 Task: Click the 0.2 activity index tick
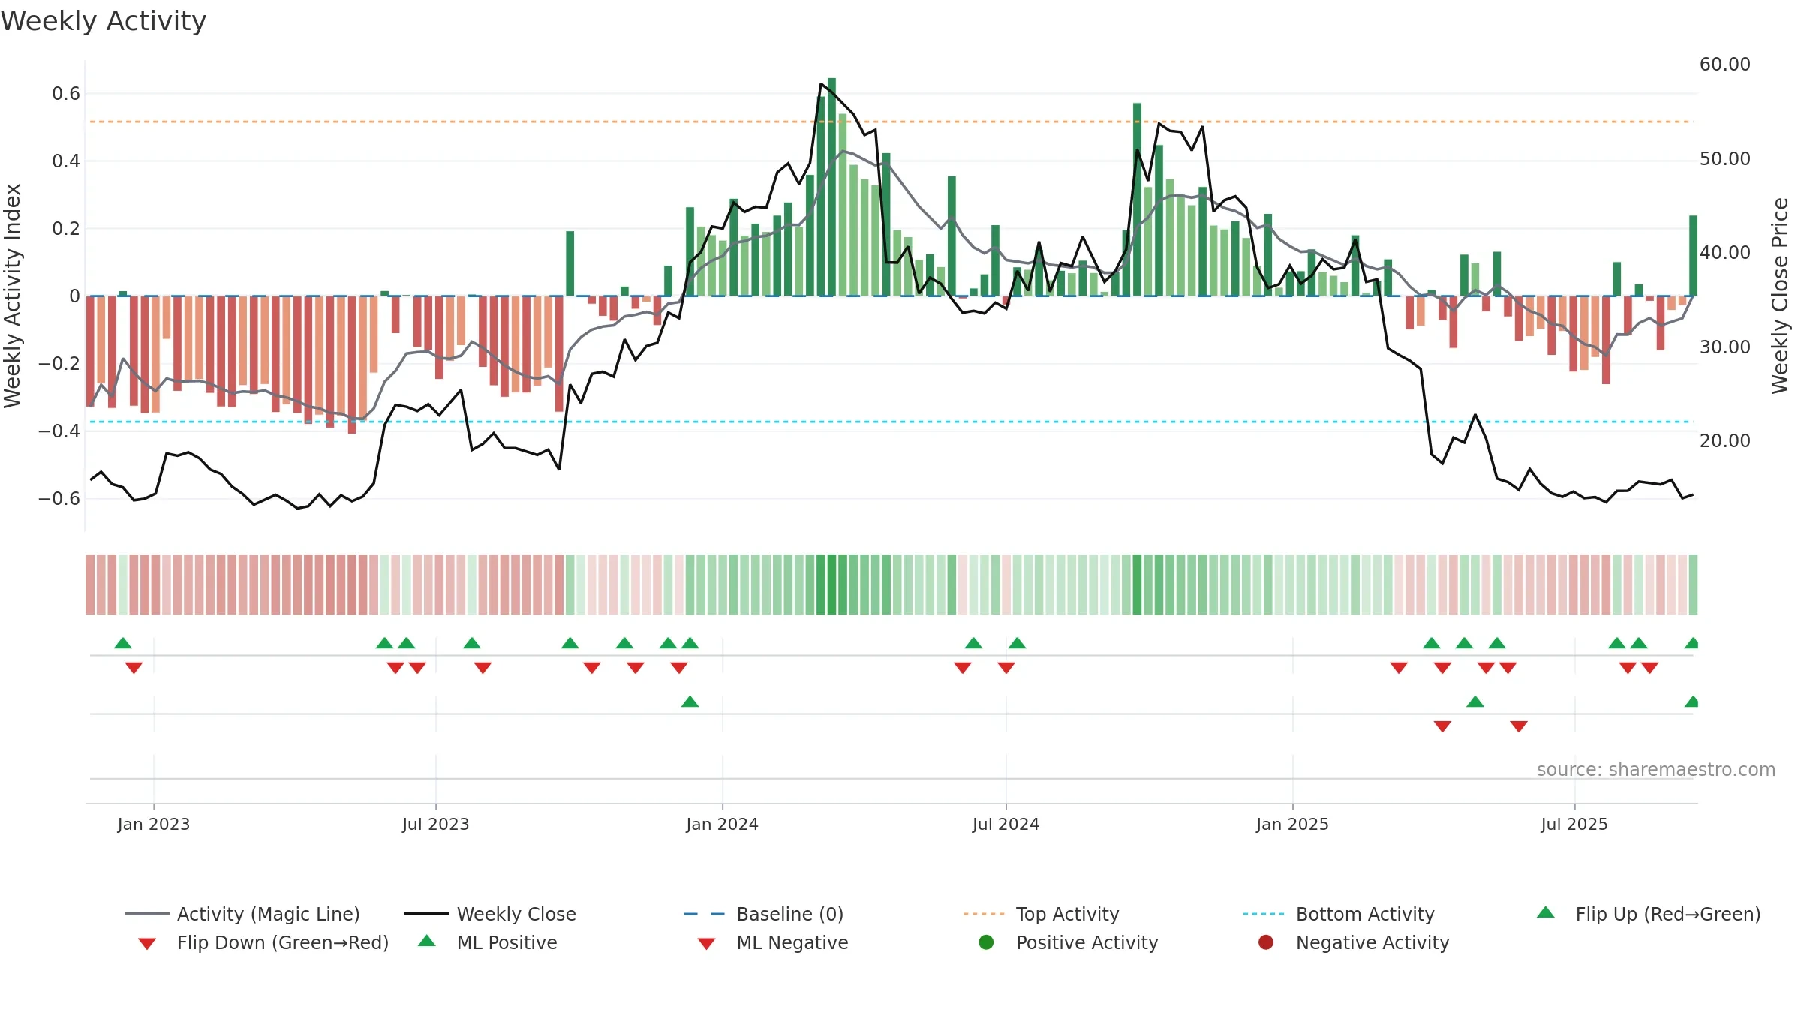pos(66,229)
